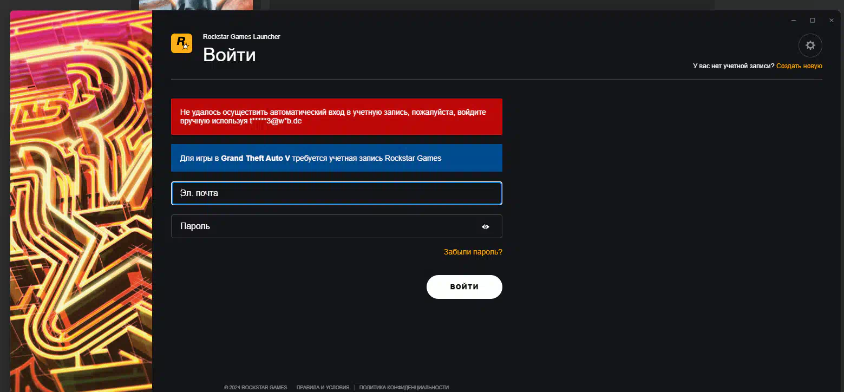Click the Войти page heading
Screen dimensions: 844x392
point(230,55)
